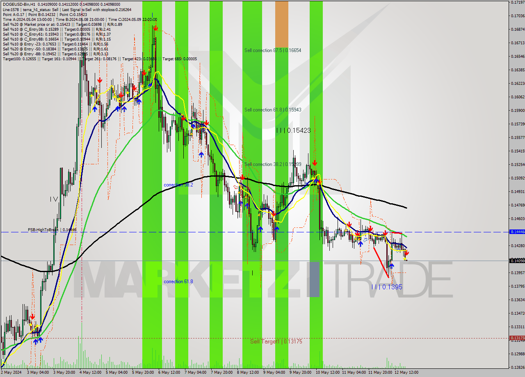Click the '9 May 04:00' time axis label
Screen dimensions: 525x377
(274, 372)
